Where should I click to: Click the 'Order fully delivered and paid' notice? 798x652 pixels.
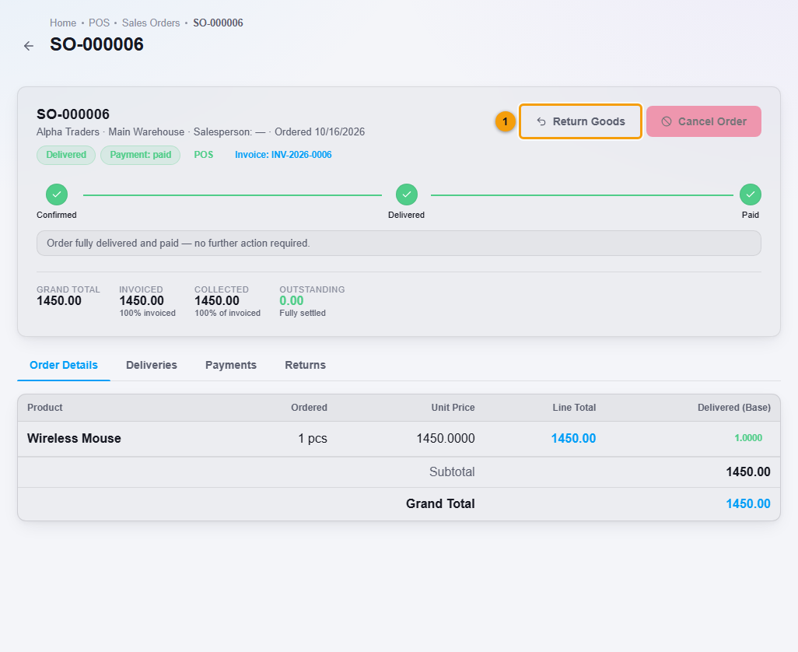[x=399, y=244]
